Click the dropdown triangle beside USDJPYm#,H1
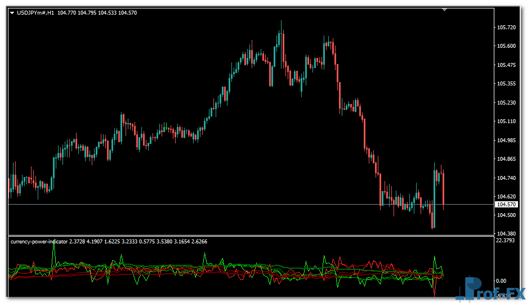 point(13,12)
